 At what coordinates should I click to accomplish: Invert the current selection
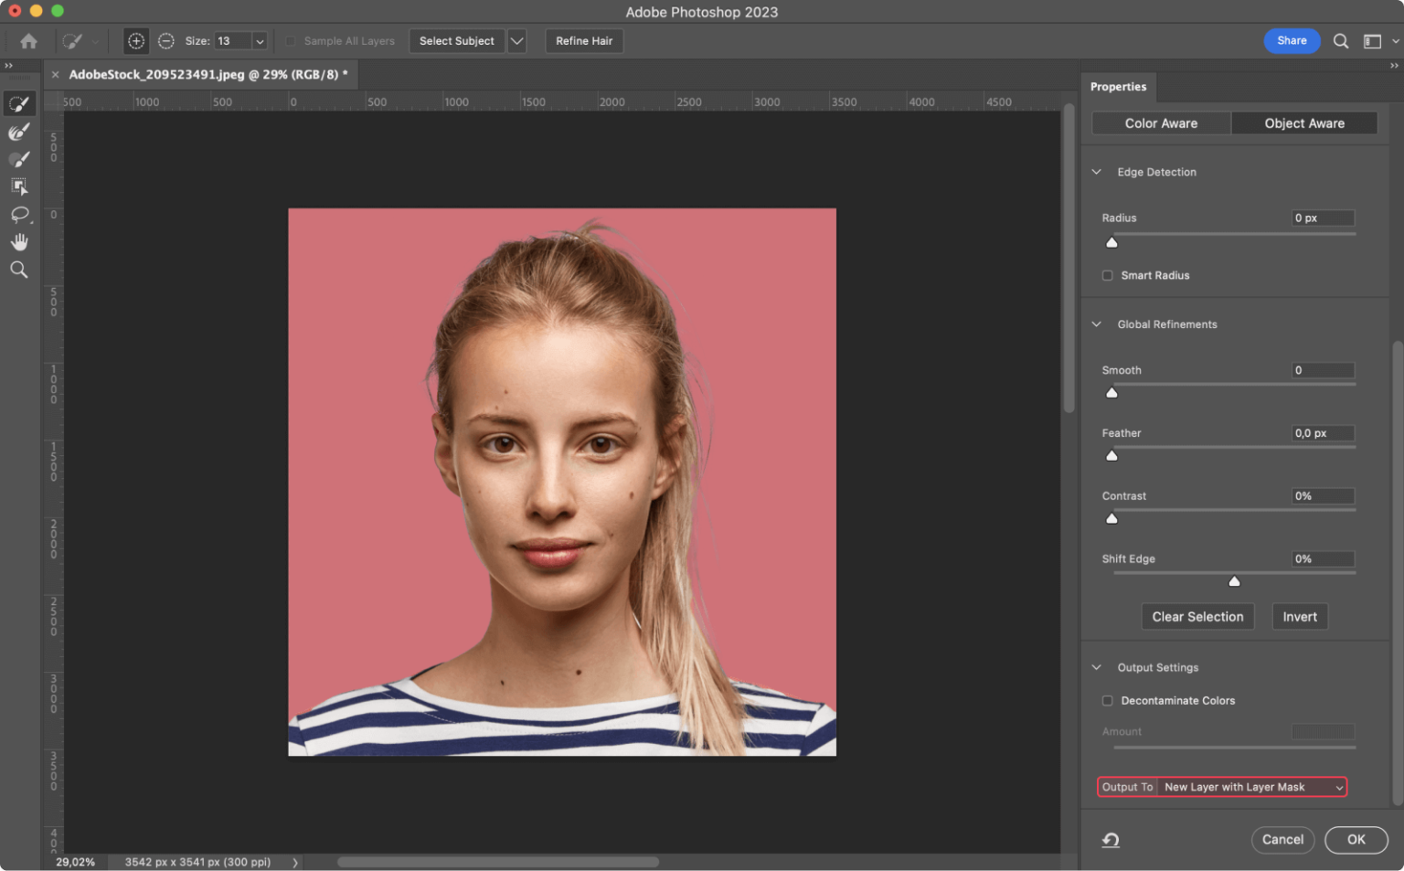[1299, 616]
